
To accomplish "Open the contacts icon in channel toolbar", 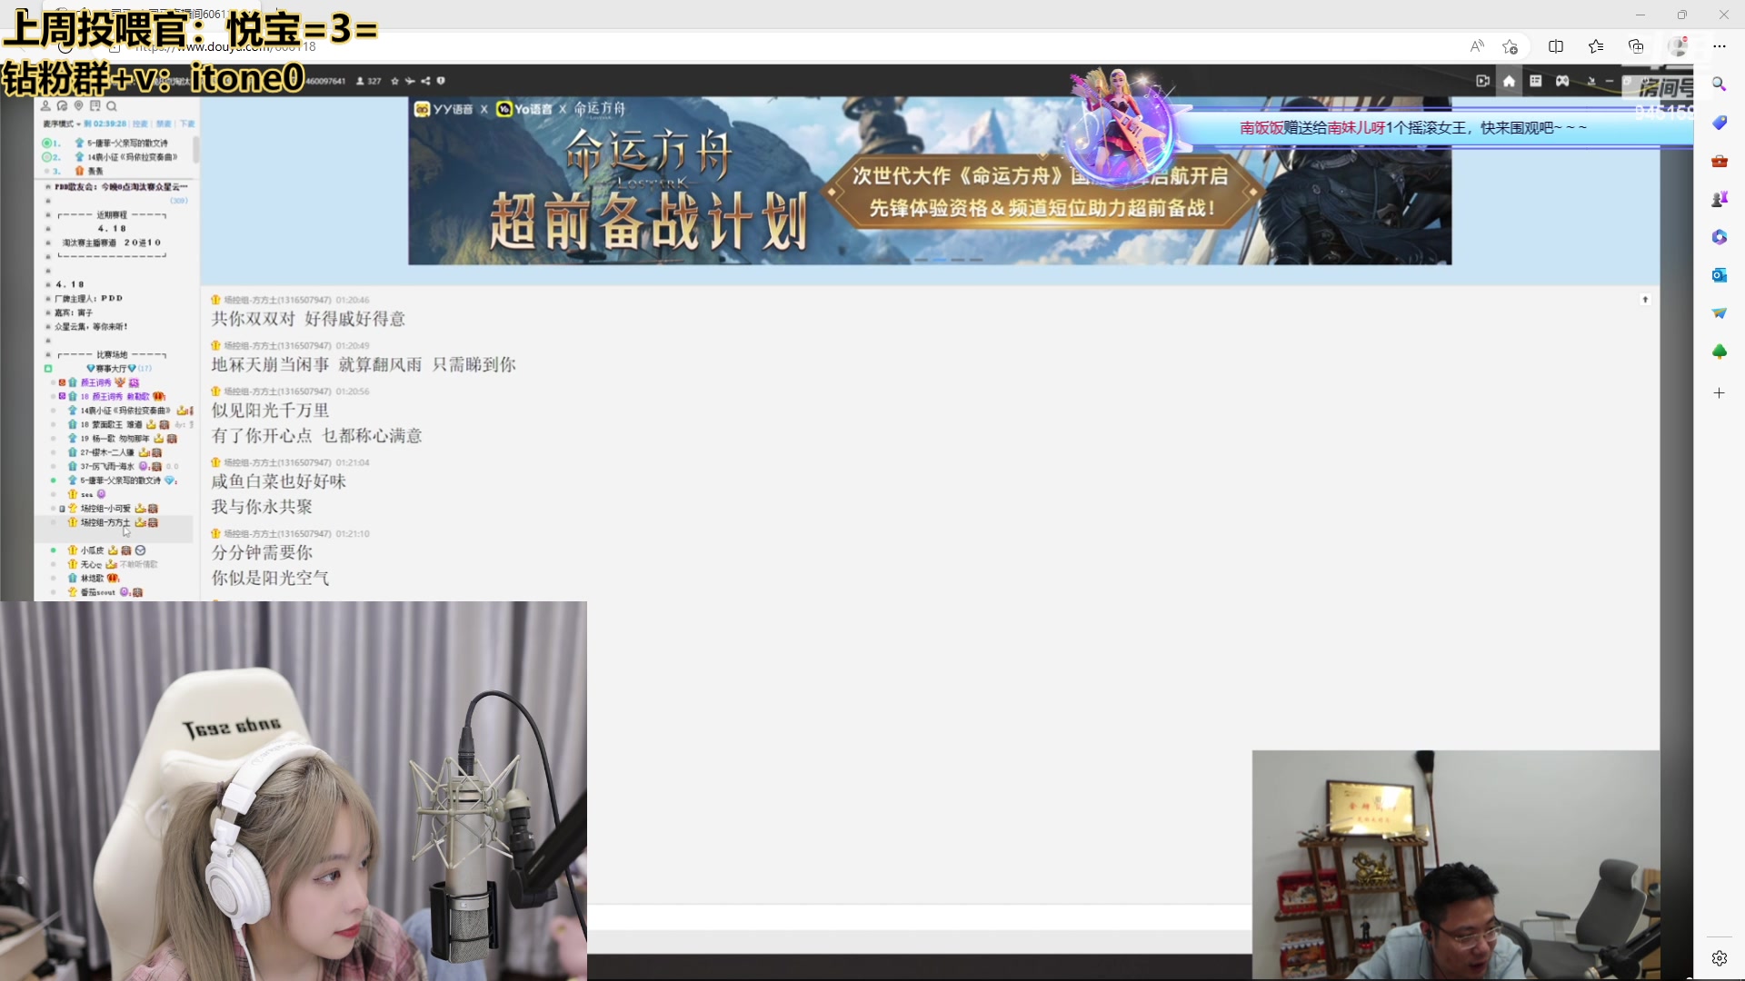I will coord(46,106).
